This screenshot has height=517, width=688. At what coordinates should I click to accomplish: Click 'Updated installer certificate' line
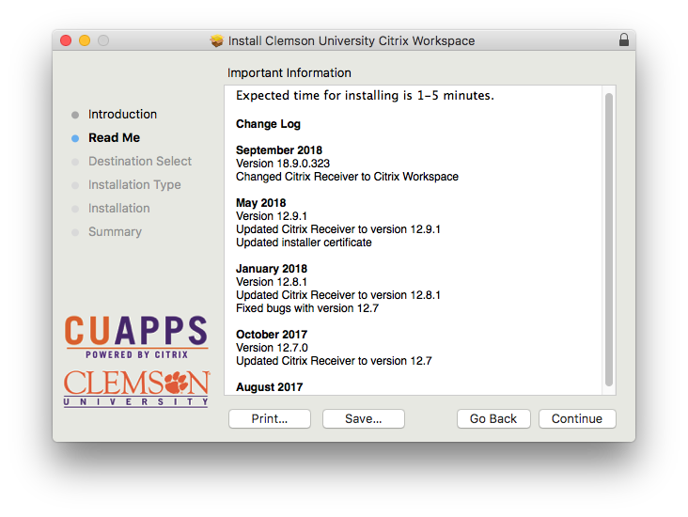click(x=304, y=243)
